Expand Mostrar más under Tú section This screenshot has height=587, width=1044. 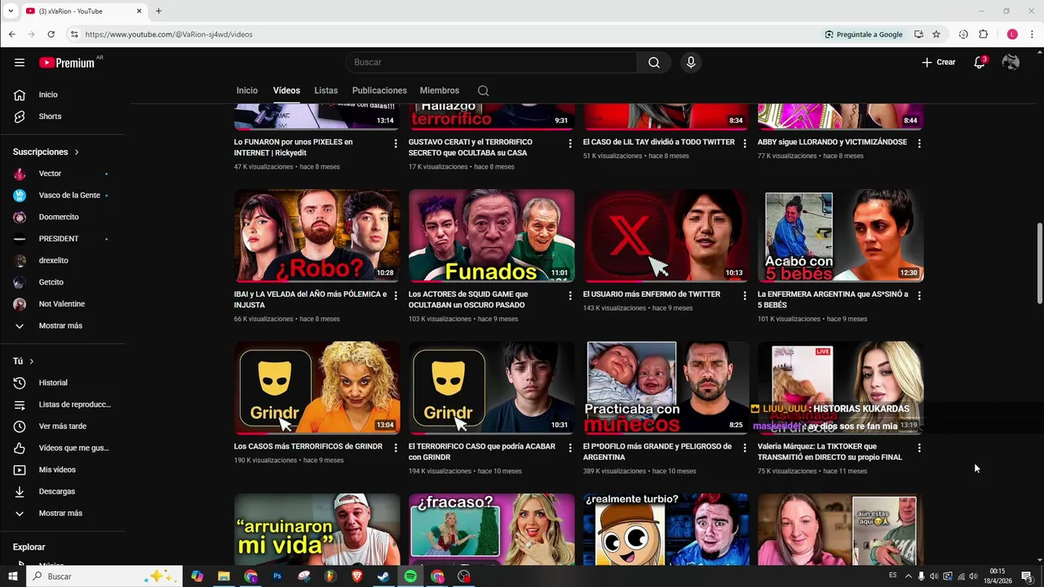click(62, 513)
